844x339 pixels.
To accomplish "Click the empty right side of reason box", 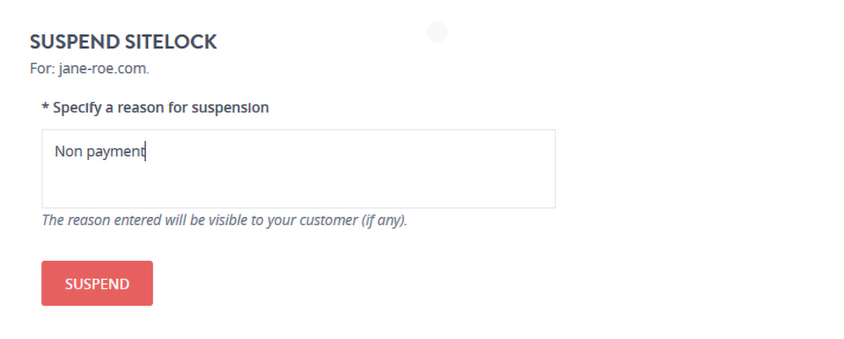I will point(446,165).
